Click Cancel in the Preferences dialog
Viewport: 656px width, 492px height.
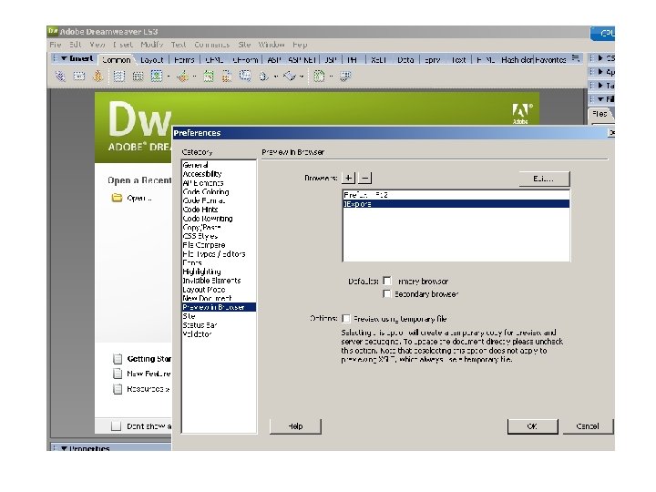coord(588,425)
